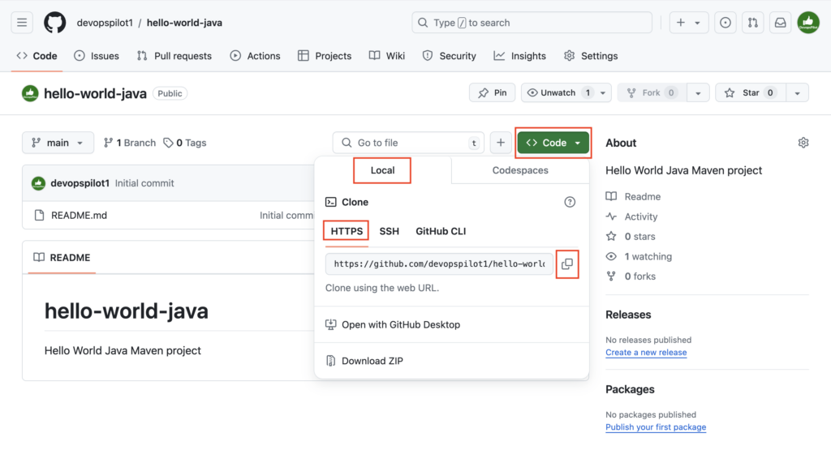Fork the repository with the Fork button

[652, 92]
